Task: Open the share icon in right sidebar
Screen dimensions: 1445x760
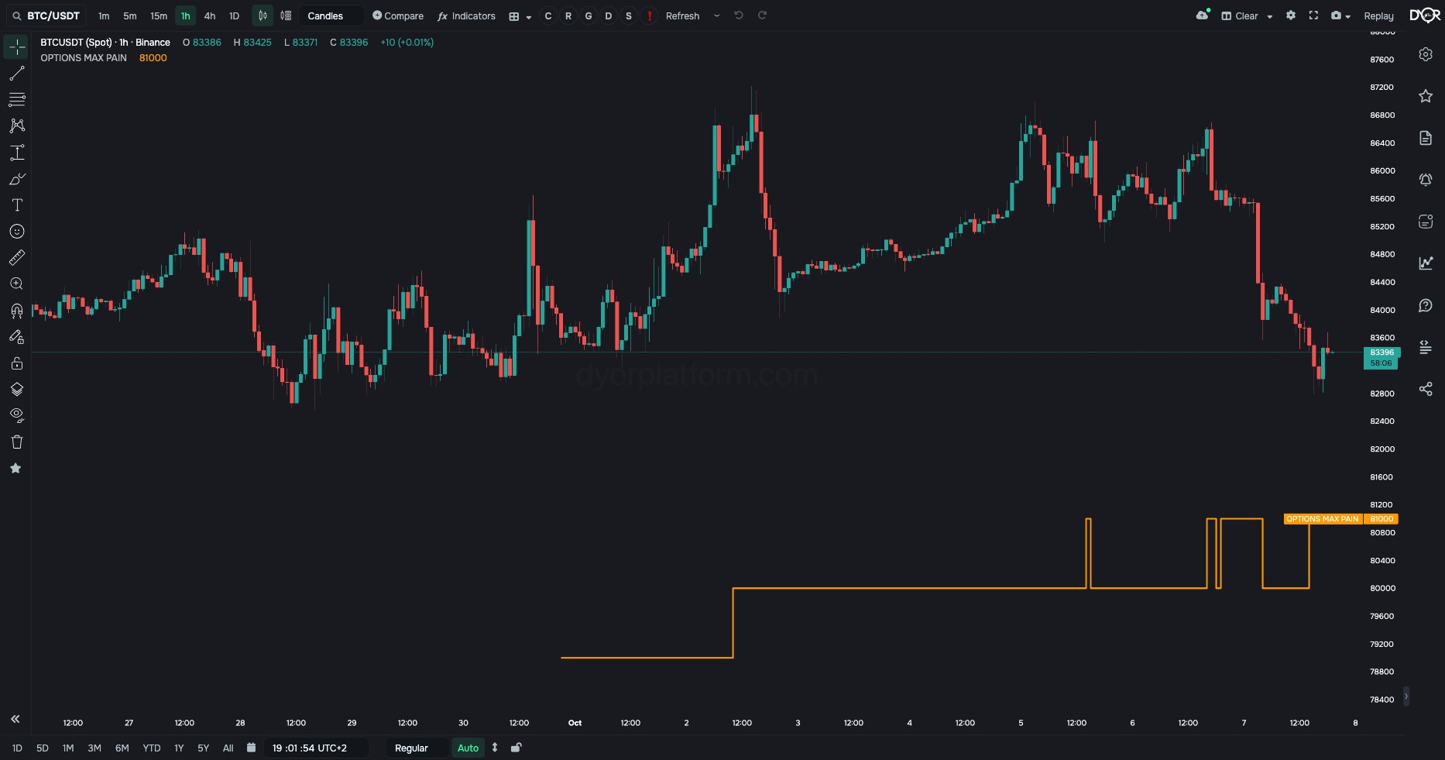Action: coord(1426,389)
